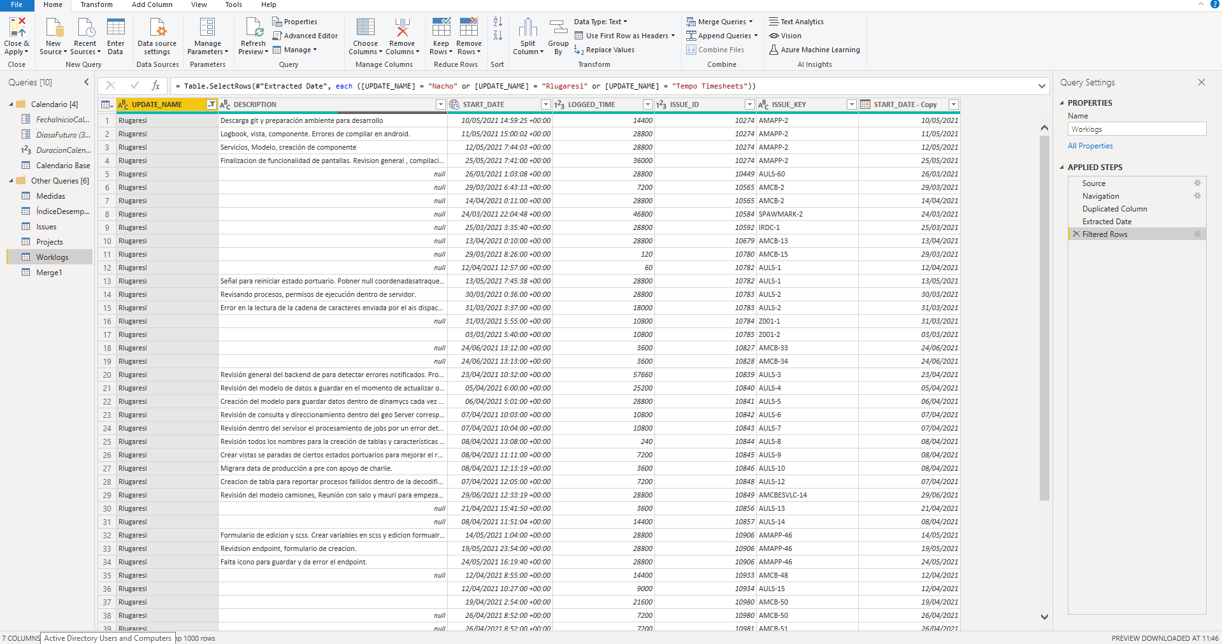Click Manage Parameters icon

click(207, 28)
